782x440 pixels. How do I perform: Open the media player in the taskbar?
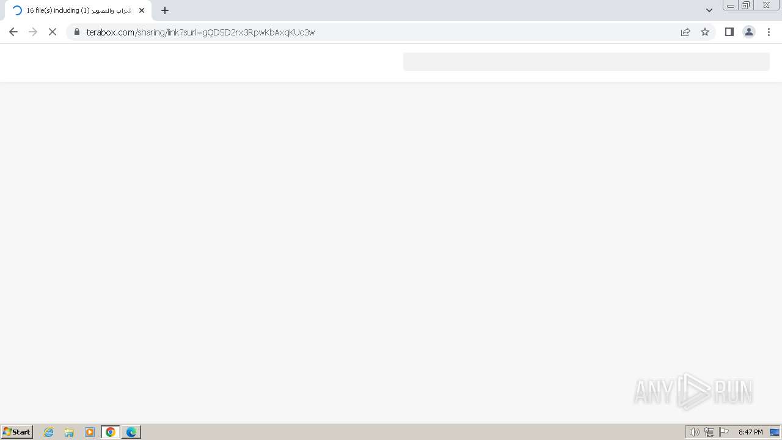pyautogui.click(x=90, y=432)
